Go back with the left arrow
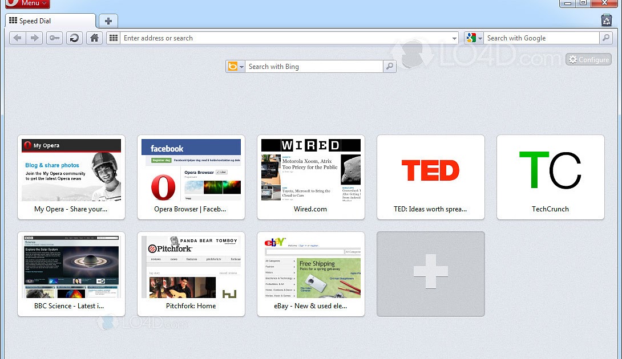The height and width of the screenshot is (359, 622). pos(18,38)
